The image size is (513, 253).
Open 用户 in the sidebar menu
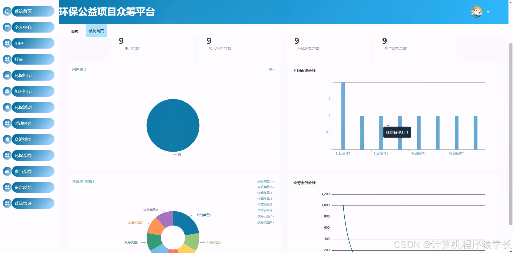pyautogui.click(x=33, y=43)
